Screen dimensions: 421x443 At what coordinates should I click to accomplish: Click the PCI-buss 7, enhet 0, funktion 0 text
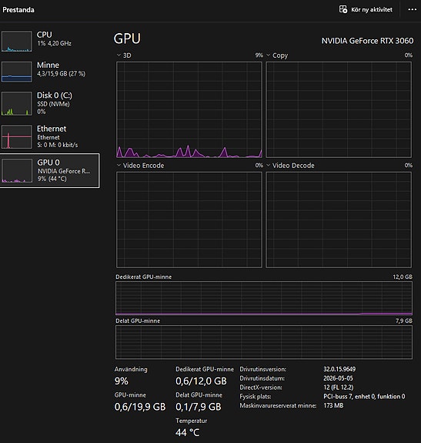pos(364,396)
